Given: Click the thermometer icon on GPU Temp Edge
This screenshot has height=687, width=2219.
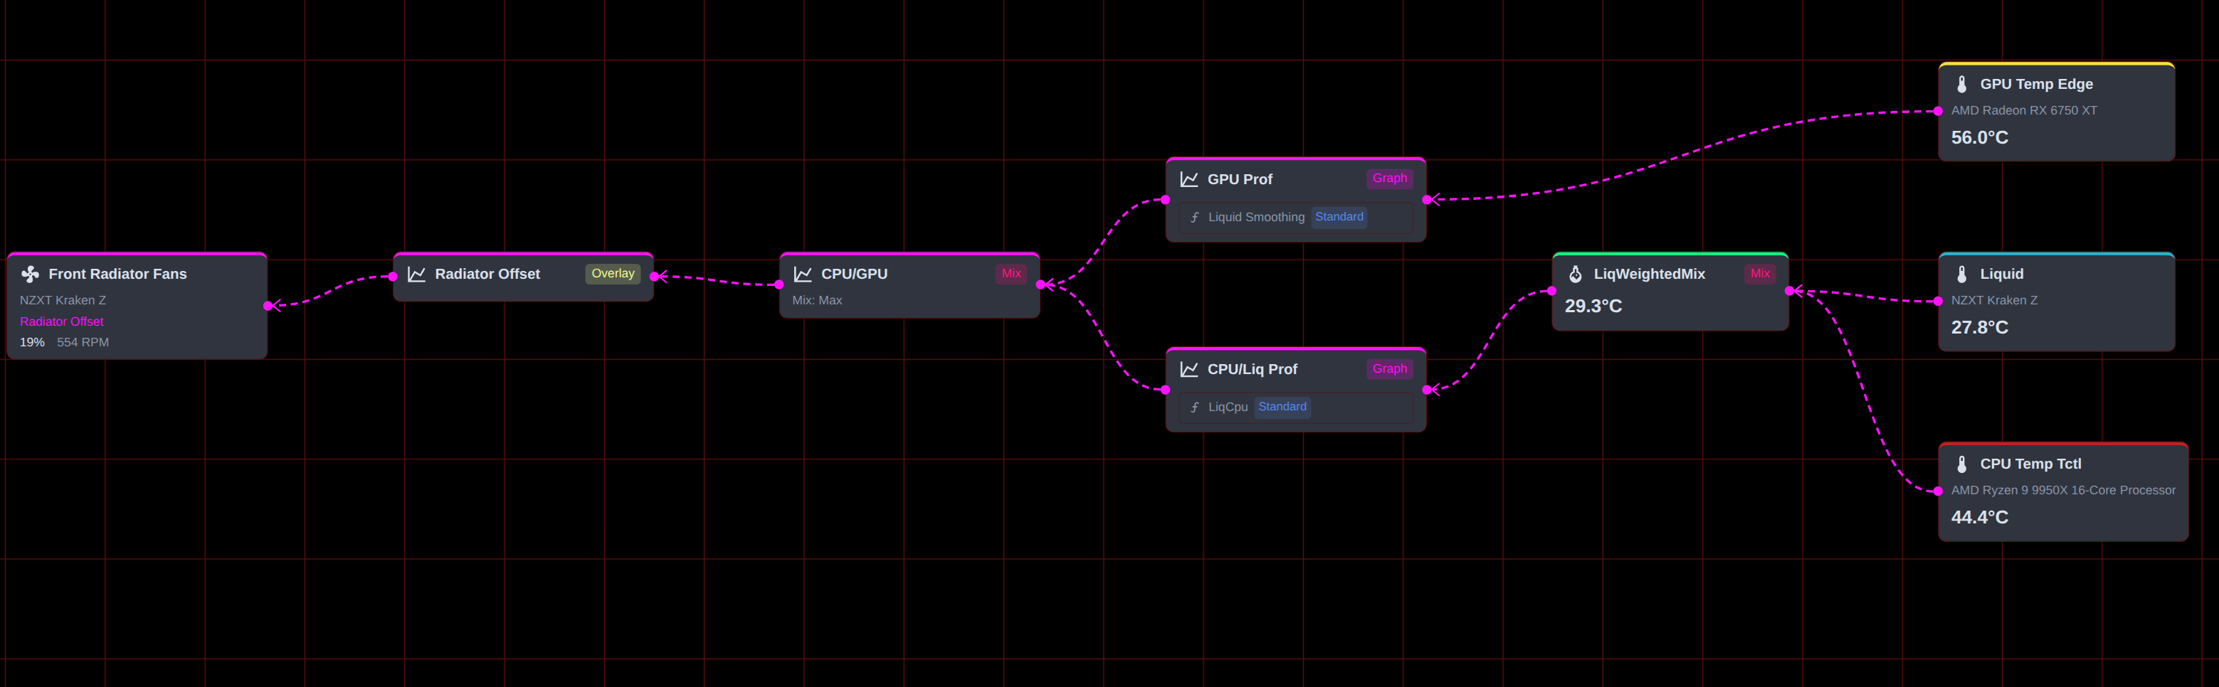Looking at the screenshot, I should (x=1961, y=83).
